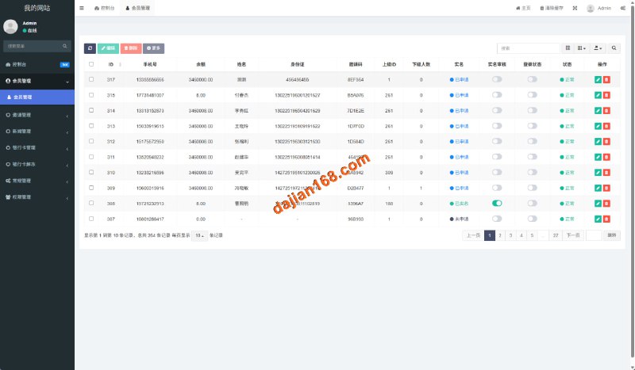Click the magnifier search icon above table
Image resolution: width=635 pixels, height=370 pixels.
tap(614, 48)
